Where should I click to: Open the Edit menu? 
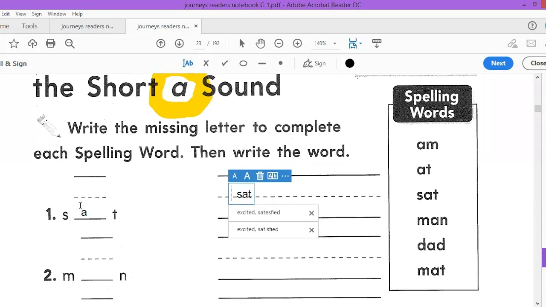(5, 14)
